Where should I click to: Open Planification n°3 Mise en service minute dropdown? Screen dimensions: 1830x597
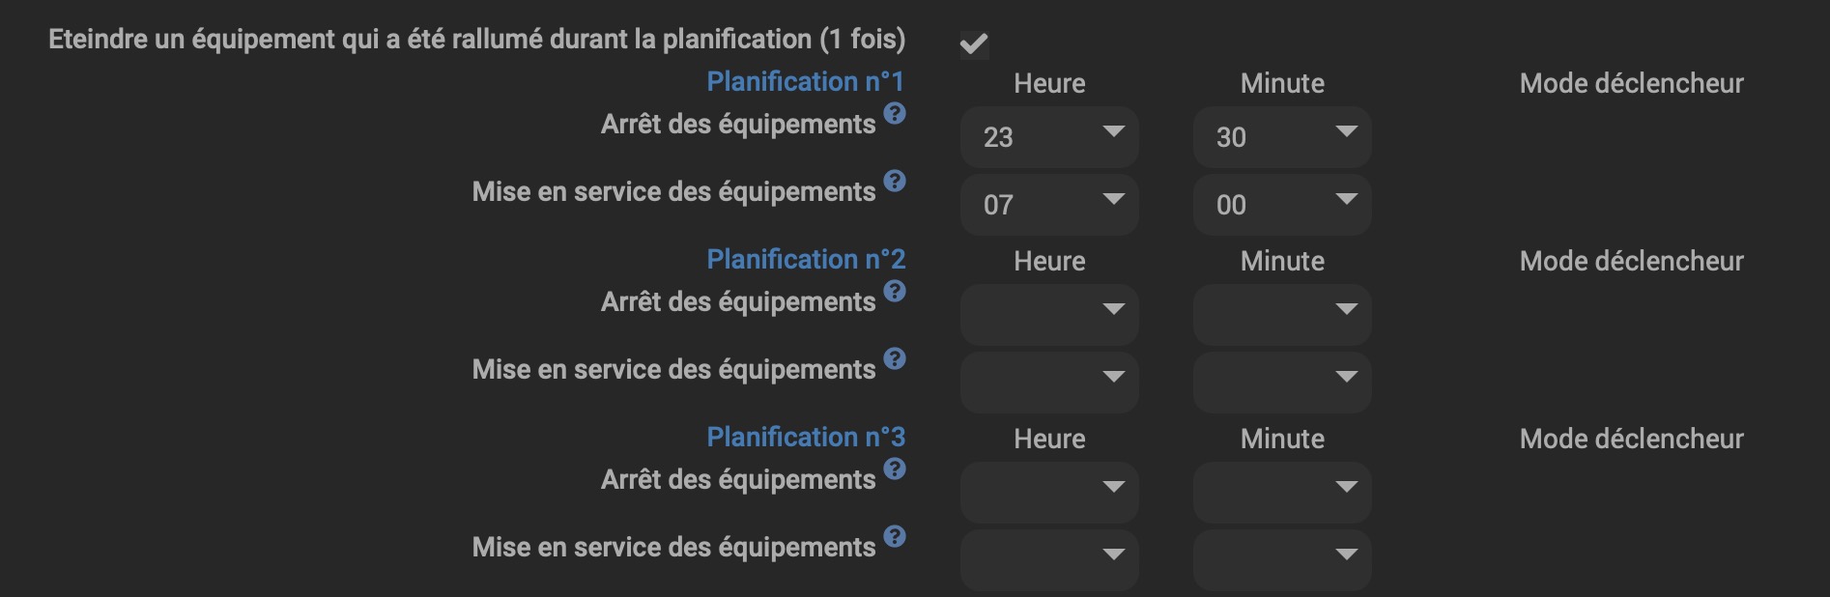tap(1282, 559)
